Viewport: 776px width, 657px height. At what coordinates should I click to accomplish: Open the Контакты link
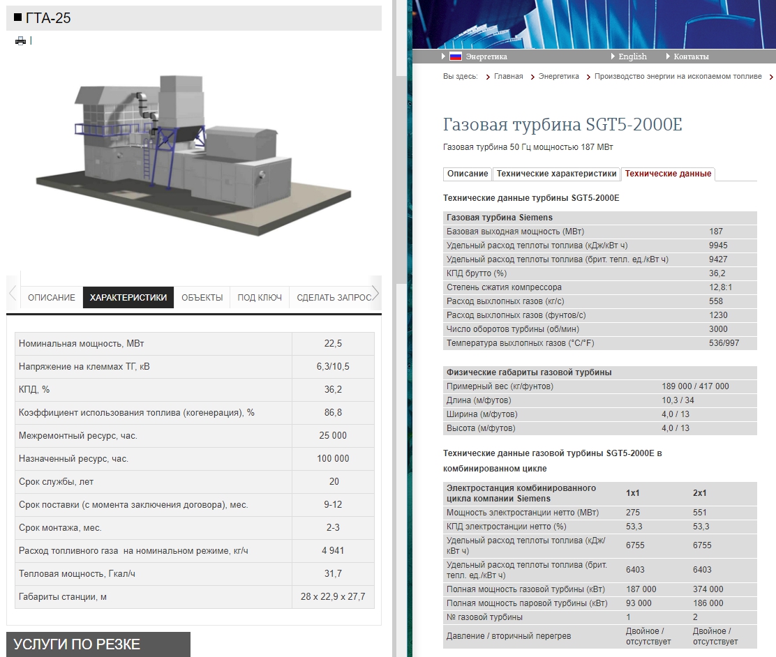pos(691,56)
